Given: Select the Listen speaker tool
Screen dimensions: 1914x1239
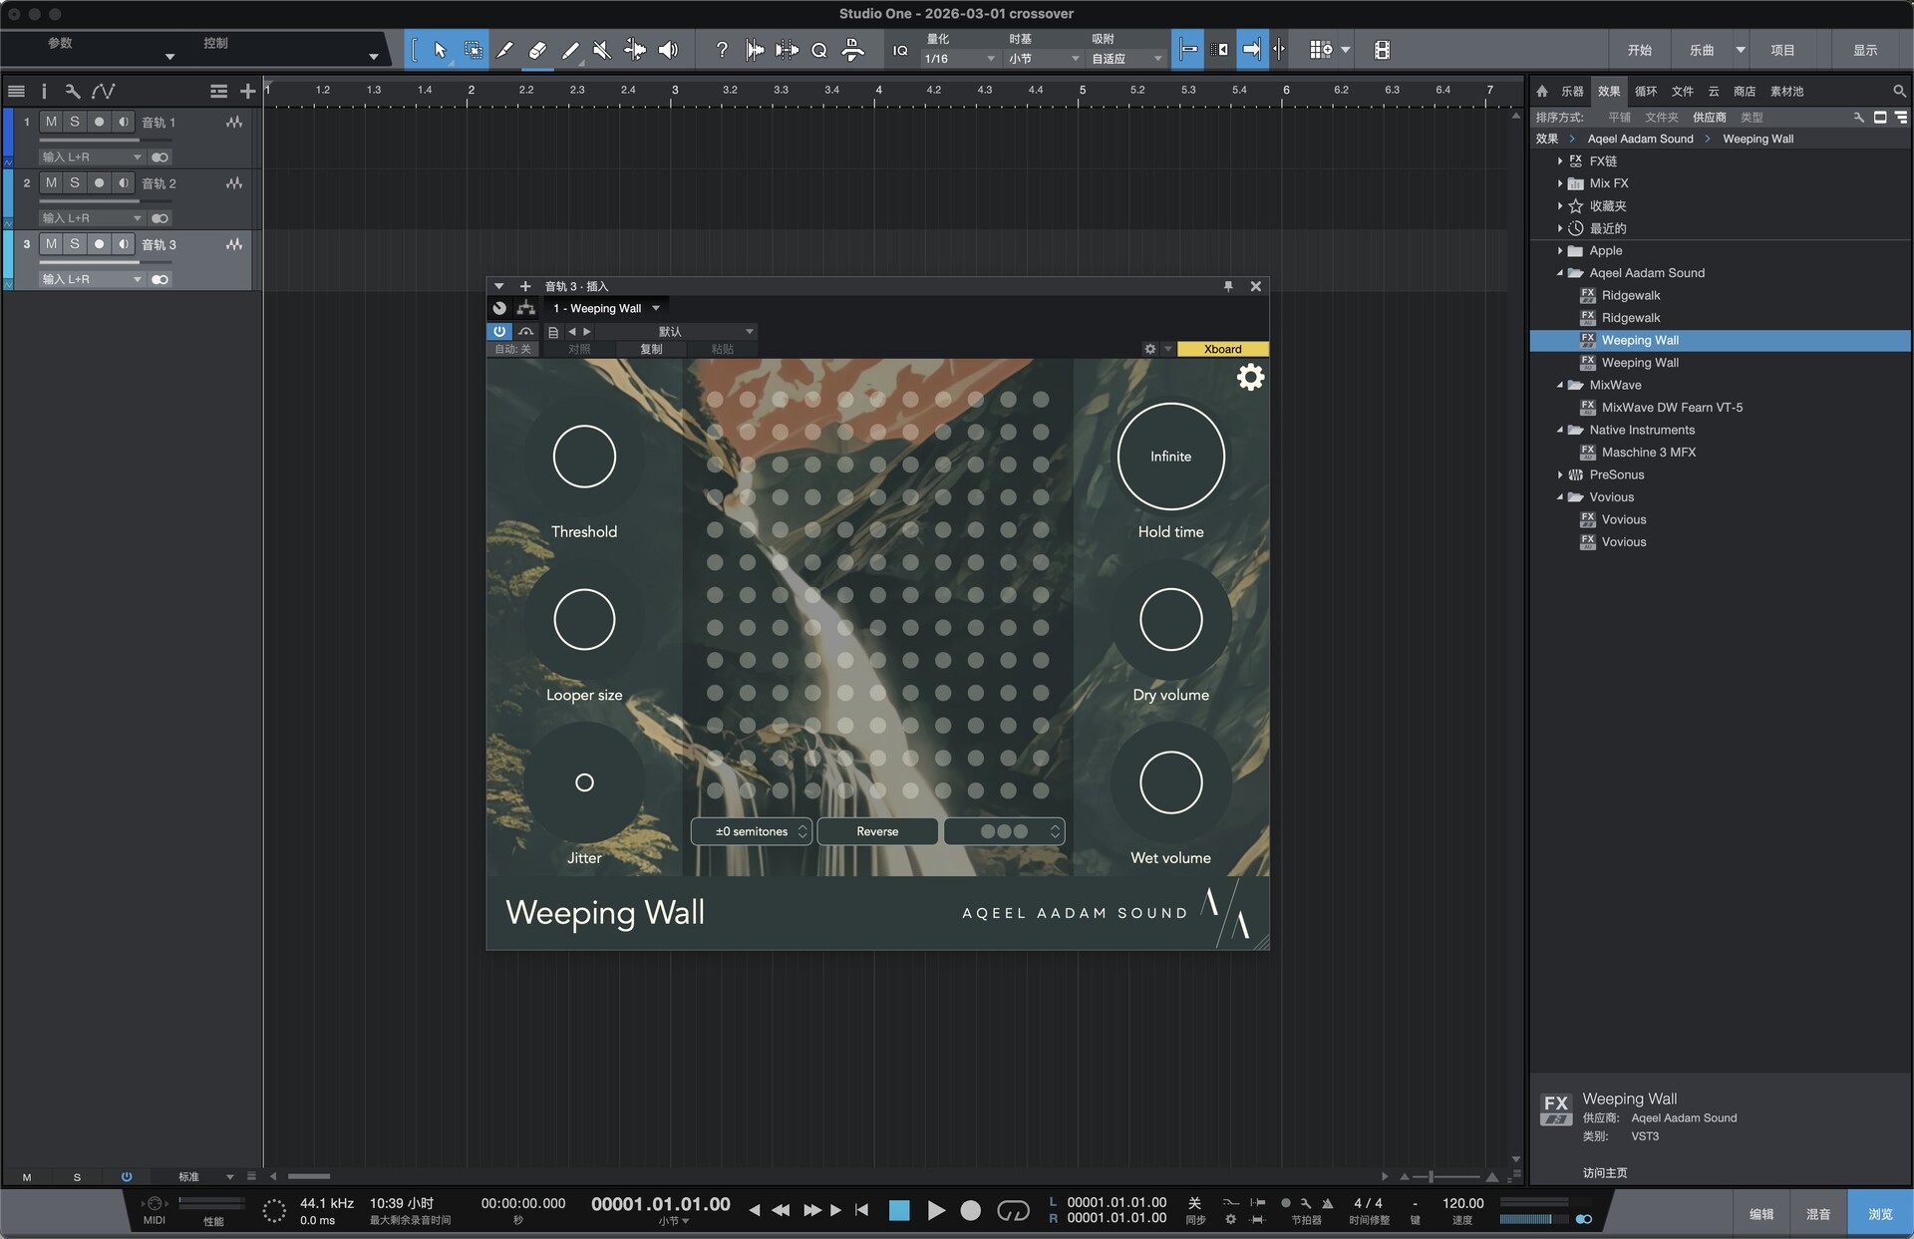Looking at the screenshot, I should pos(668,50).
